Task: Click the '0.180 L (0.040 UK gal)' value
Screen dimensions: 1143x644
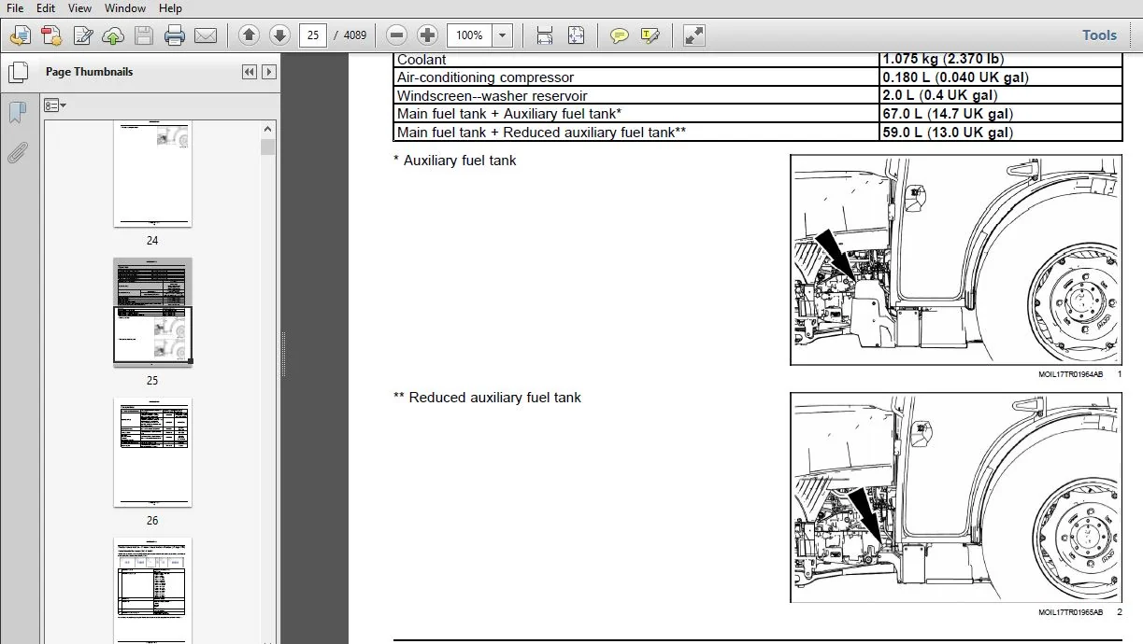Action: click(x=955, y=77)
